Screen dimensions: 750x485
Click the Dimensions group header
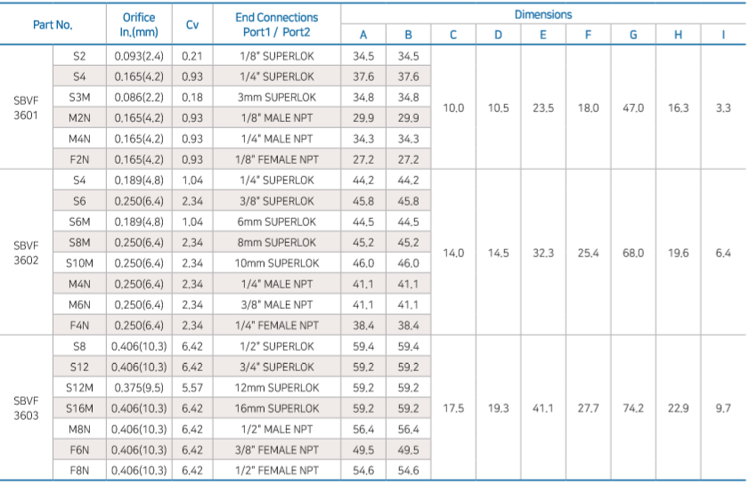point(542,14)
